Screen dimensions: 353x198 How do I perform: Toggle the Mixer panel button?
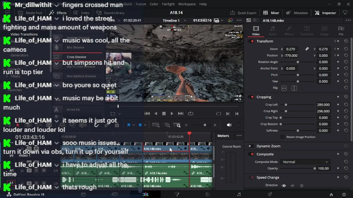coord(271,13)
